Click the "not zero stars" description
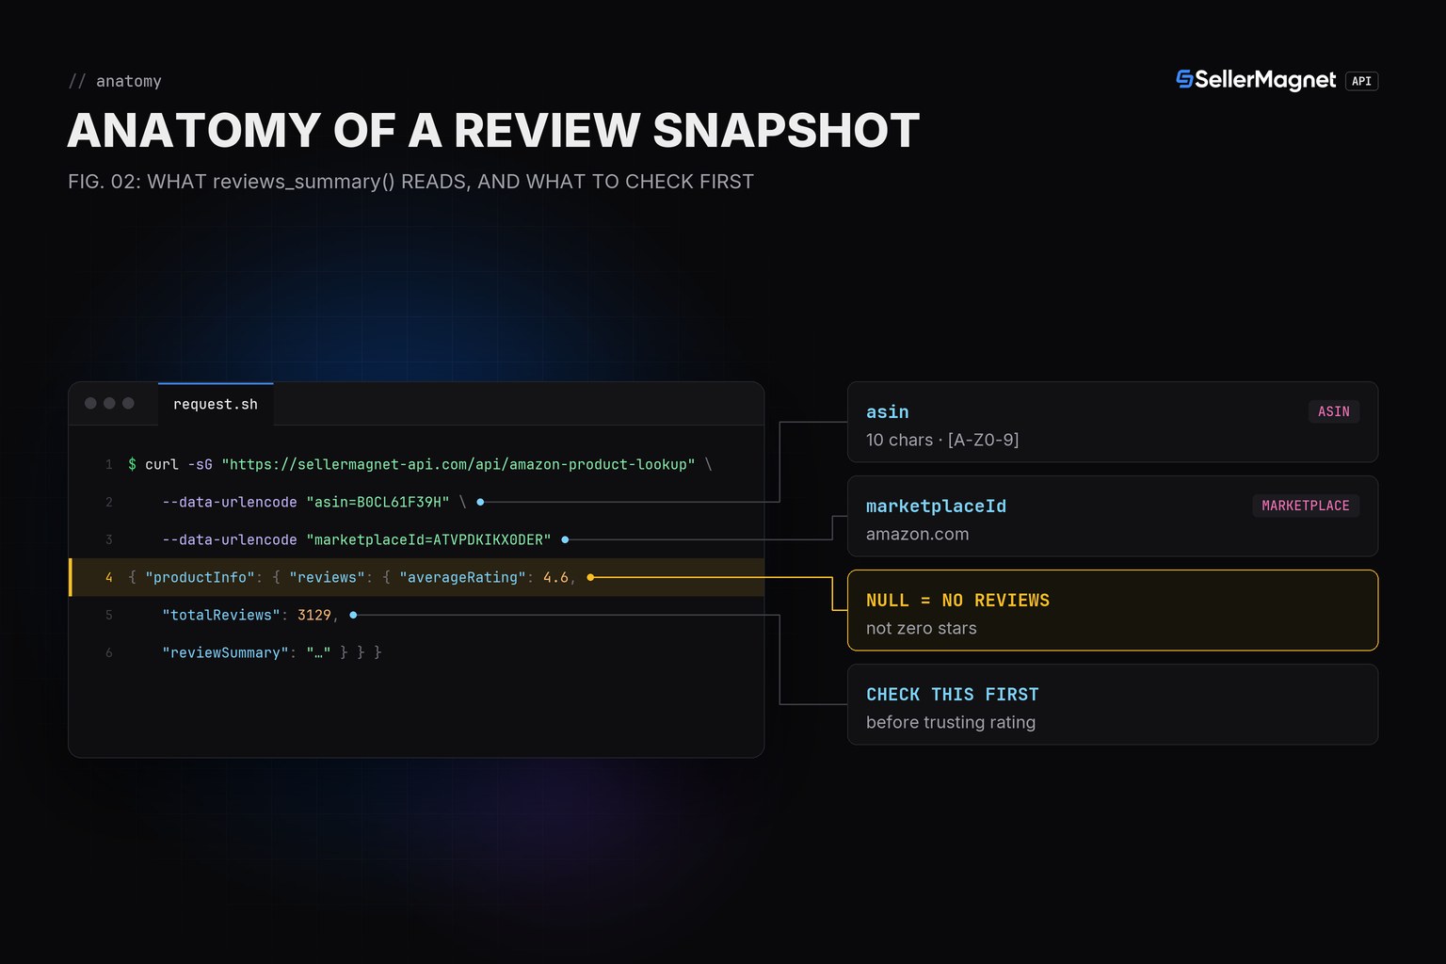 [921, 628]
